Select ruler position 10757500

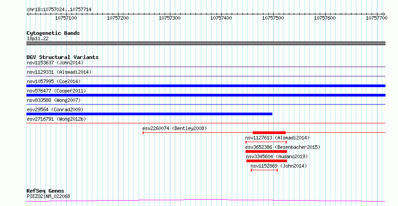[273, 18]
